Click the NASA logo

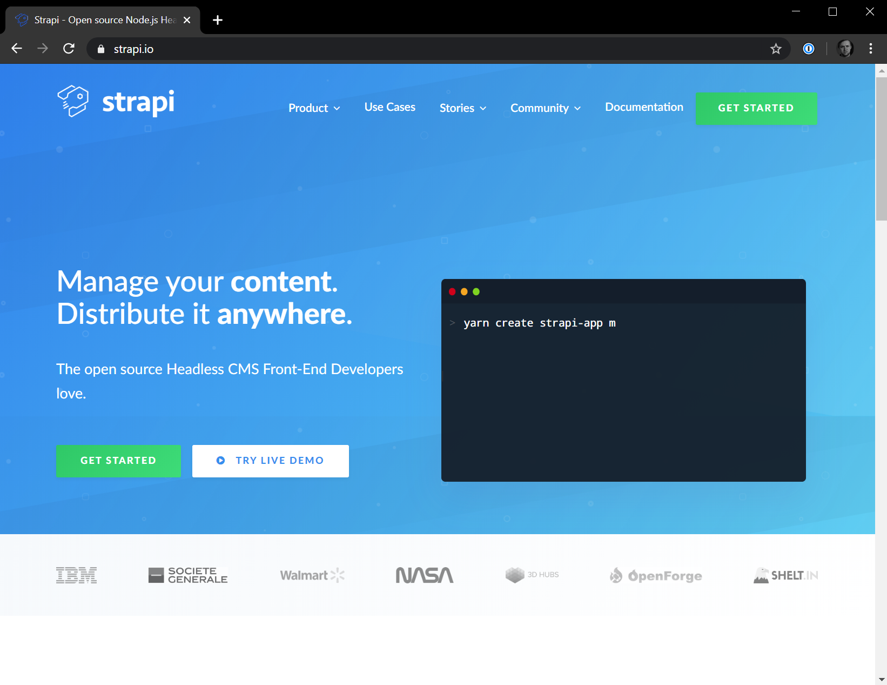[x=425, y=575]
